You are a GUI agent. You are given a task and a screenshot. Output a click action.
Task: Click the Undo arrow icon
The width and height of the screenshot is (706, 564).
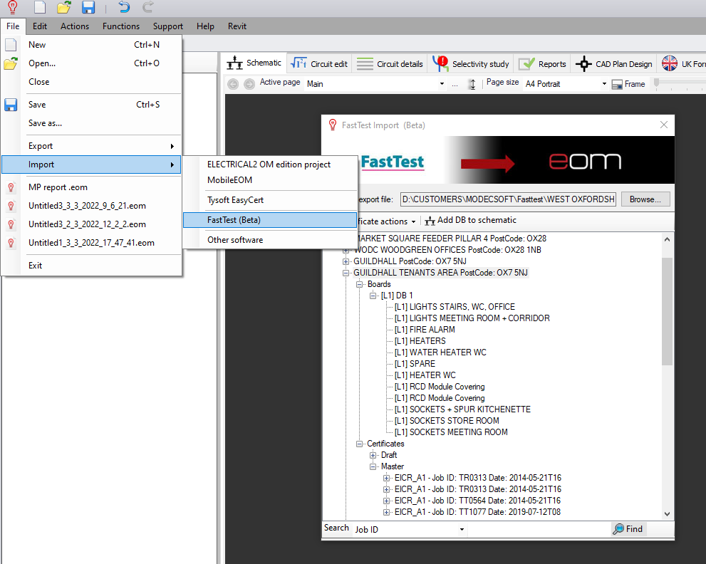124,6
